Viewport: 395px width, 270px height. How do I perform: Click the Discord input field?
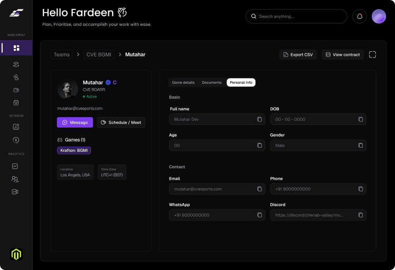(318, 215)
